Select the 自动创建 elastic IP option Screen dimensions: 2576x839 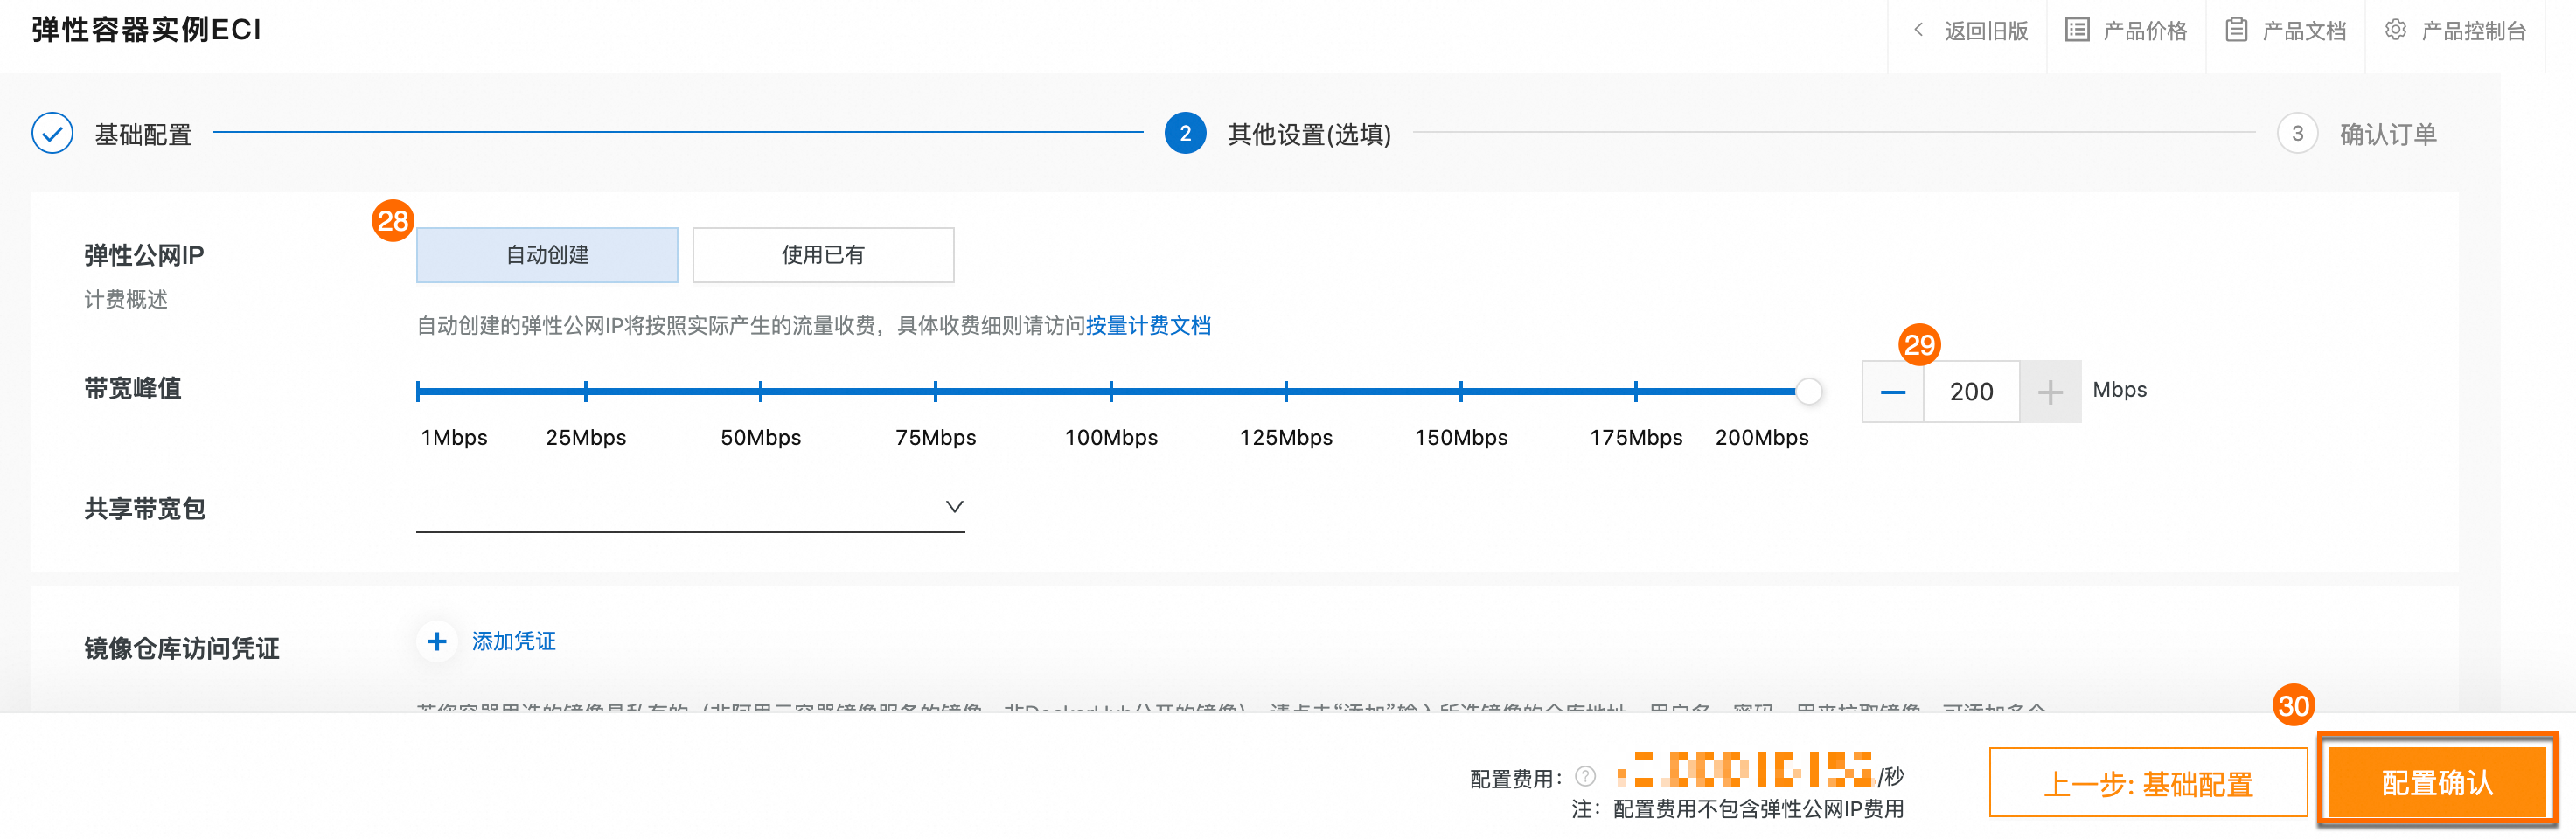[547, 255]
